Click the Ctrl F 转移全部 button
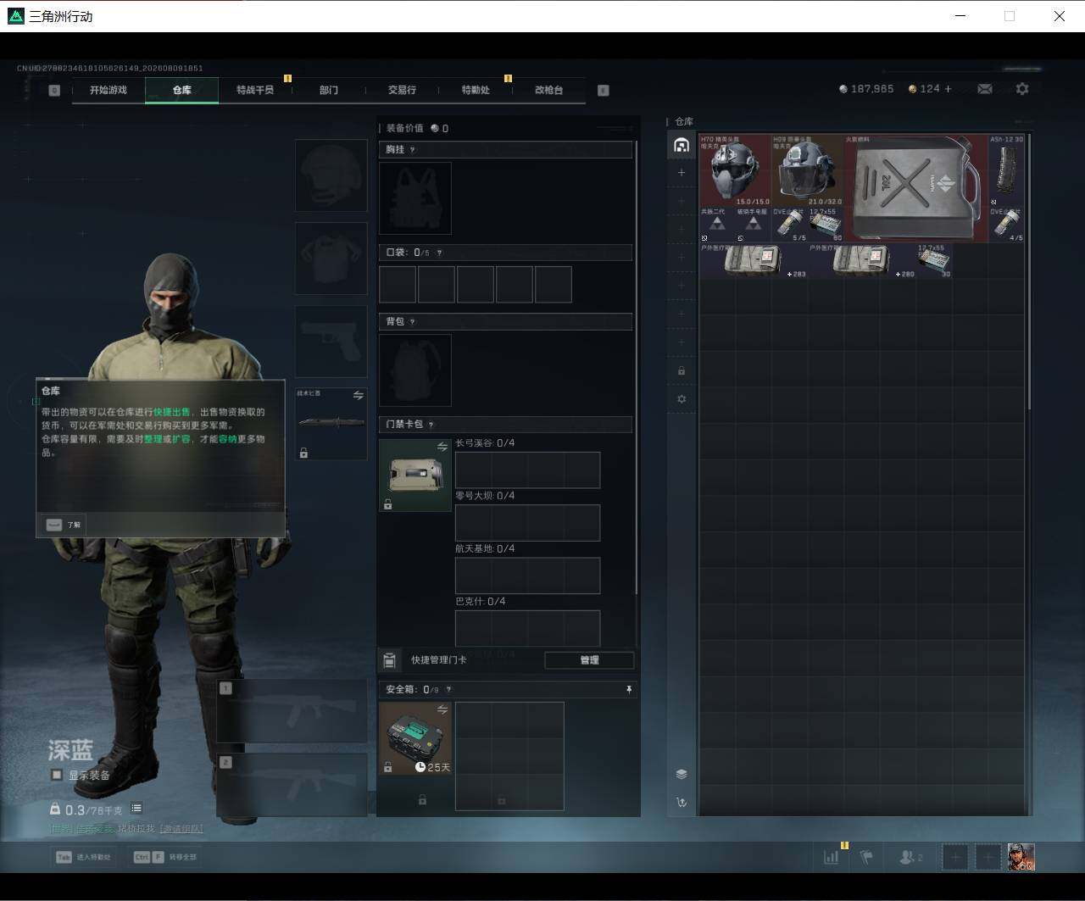This screenshot has width=1085, height=901. [165, 857]
